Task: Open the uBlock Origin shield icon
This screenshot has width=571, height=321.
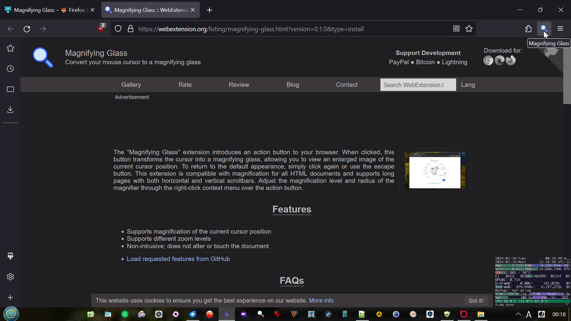Action: [x=101, y=29]
